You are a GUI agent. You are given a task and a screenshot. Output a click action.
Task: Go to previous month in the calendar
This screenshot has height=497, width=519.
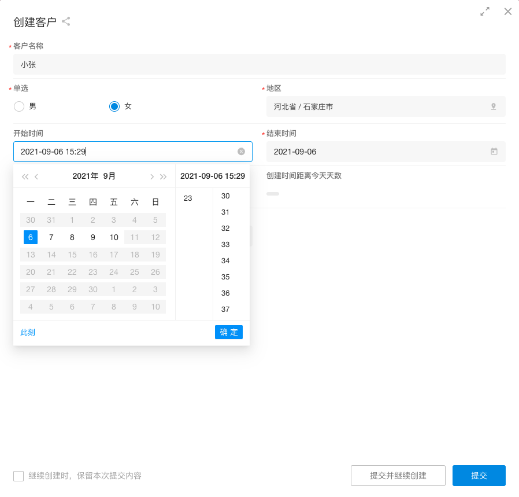click(x=36, y=176)
